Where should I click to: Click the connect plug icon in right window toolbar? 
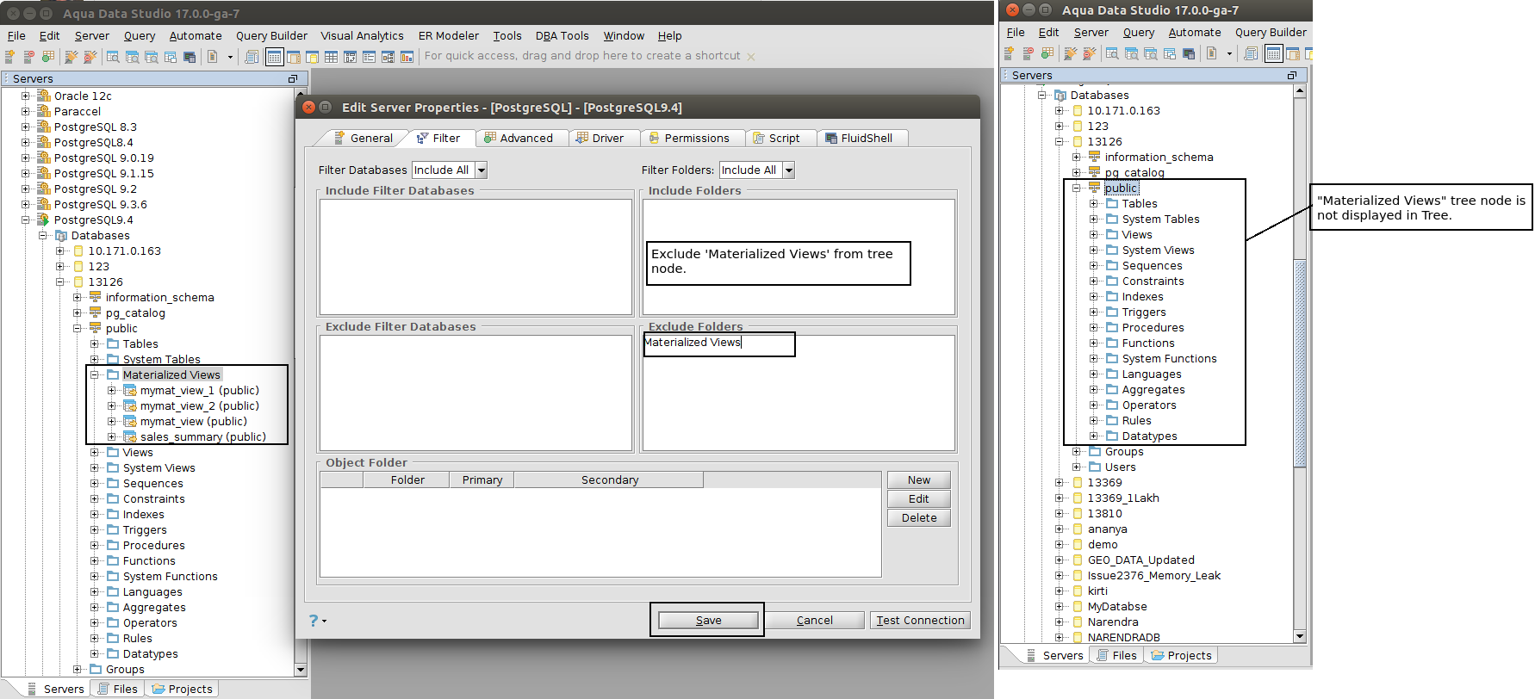tap(1070, 53)
